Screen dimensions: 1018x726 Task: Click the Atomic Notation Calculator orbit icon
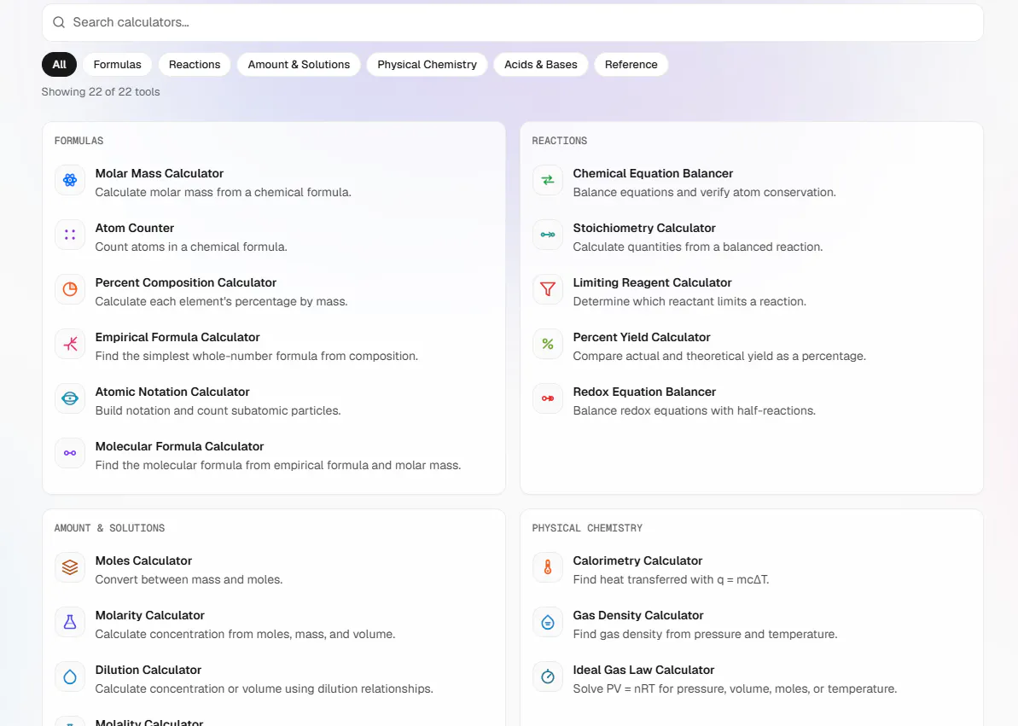coord(70,398)
